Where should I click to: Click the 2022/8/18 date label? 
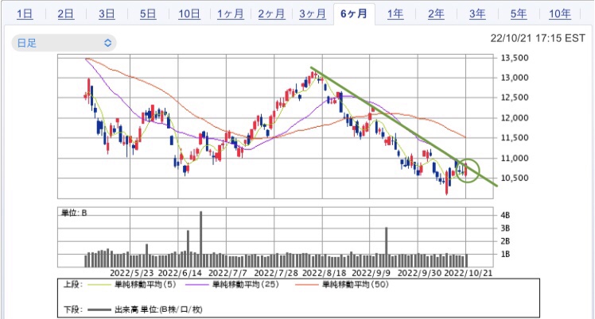(324, 273)
